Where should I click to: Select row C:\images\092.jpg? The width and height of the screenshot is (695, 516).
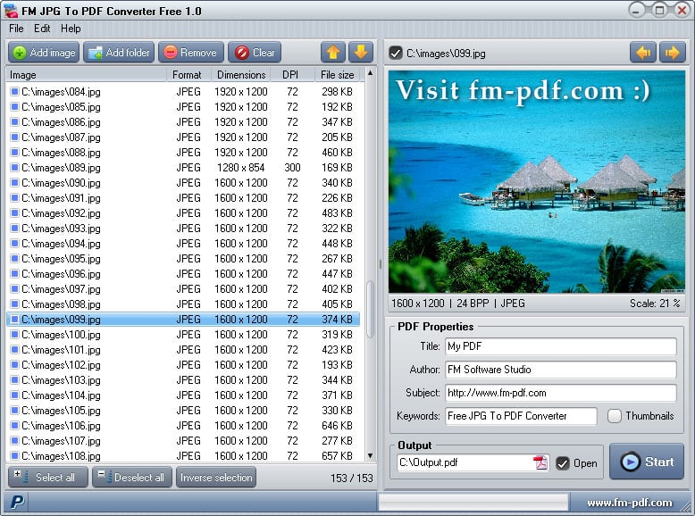182,213
